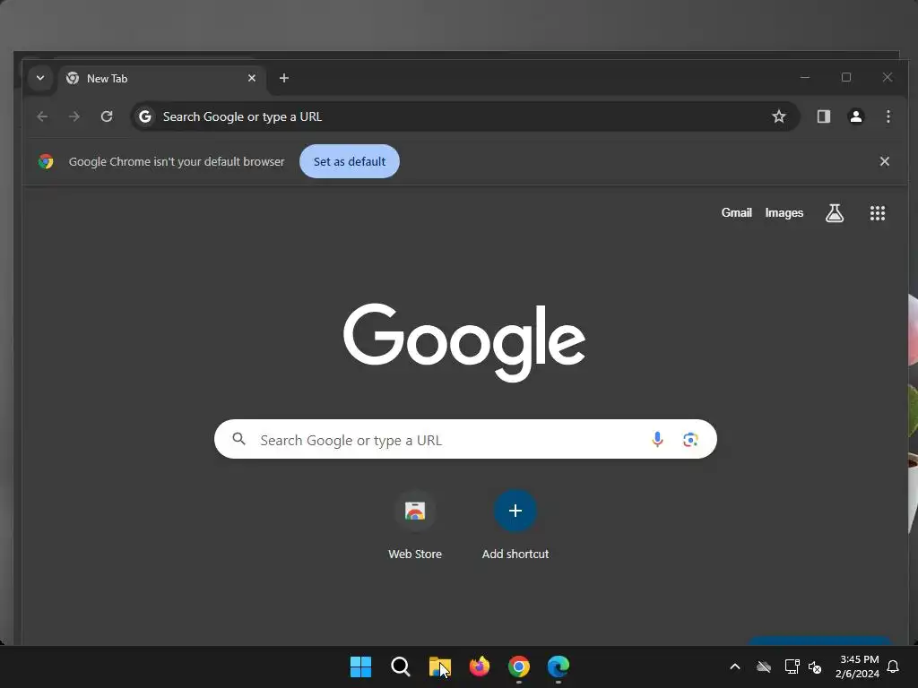Bookmark this tab with the star icon

(x=779, y=116)
